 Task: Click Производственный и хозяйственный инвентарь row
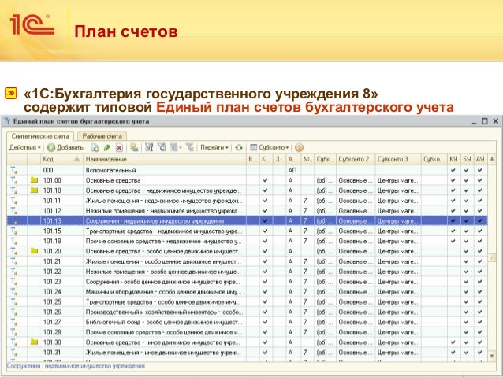[x=247, y=312]
